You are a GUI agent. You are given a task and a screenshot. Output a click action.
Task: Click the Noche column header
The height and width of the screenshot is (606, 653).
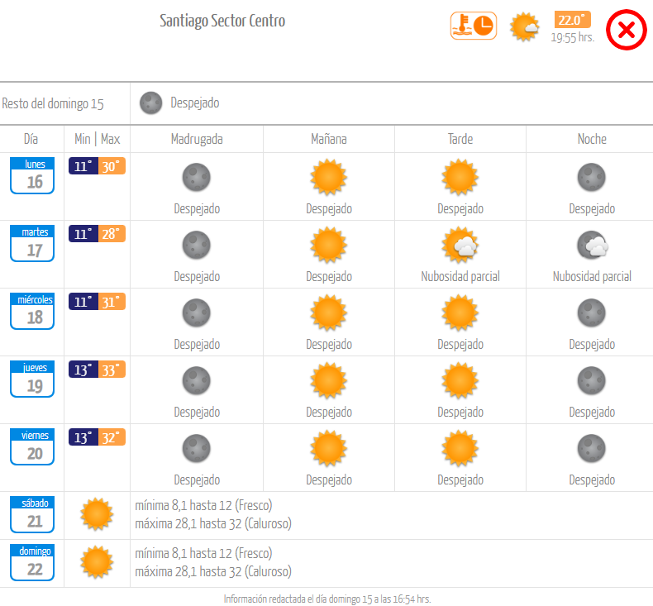point(592,139)
